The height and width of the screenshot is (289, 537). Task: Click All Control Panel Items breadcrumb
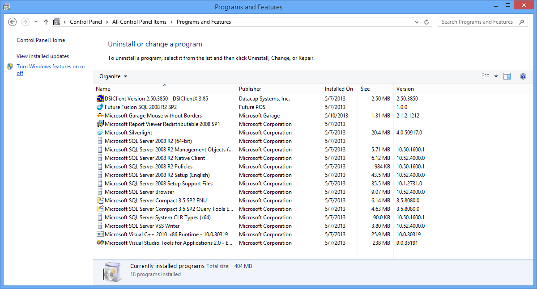(x=139, y=22)
